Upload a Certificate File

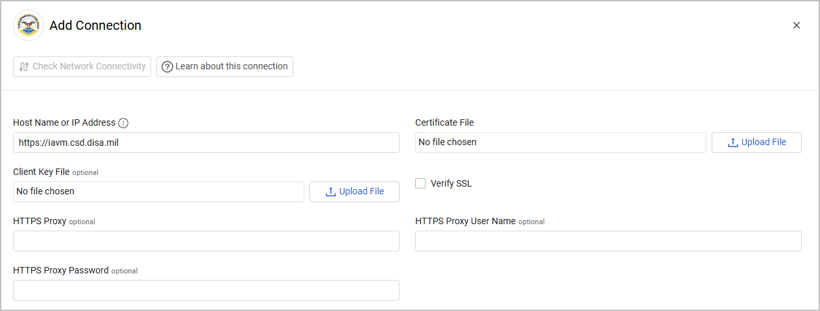(x=756, y=143)
